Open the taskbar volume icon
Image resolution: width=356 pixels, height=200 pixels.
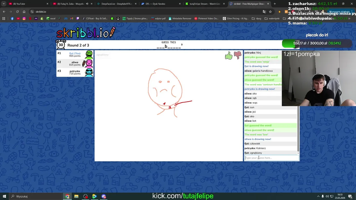(327, 196)
